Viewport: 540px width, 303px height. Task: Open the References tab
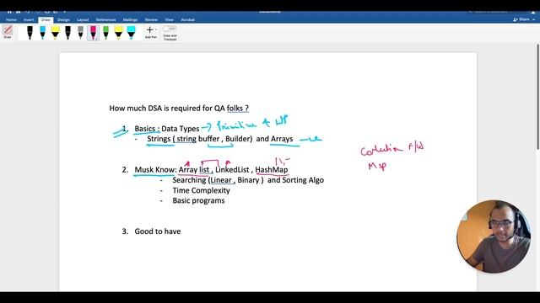(x=105, y=20)
